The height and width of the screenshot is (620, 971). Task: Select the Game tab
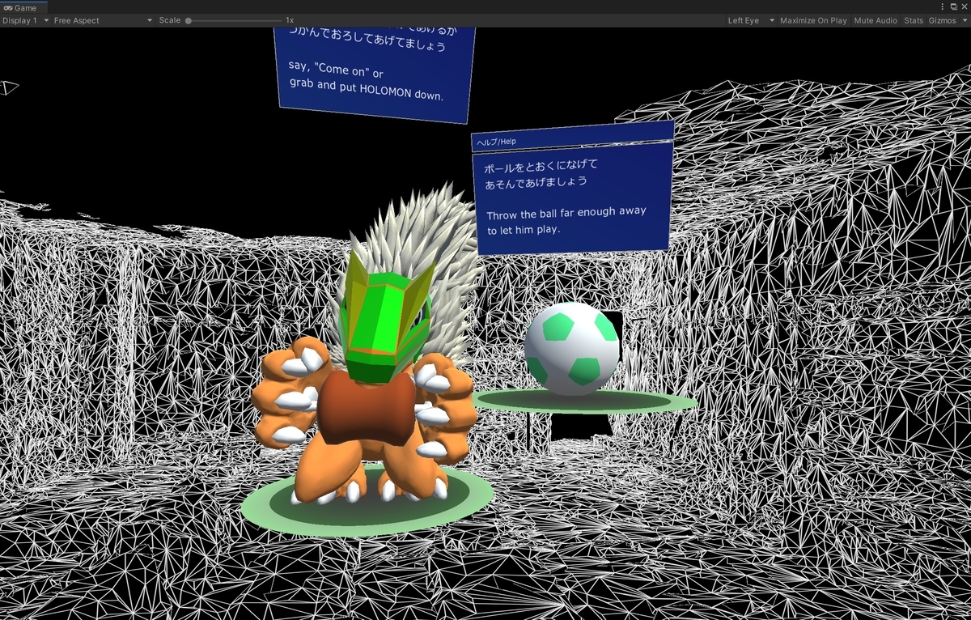point(24,7)
